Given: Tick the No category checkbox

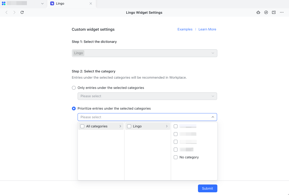Looking at the screenshot, I should point(176,157).
